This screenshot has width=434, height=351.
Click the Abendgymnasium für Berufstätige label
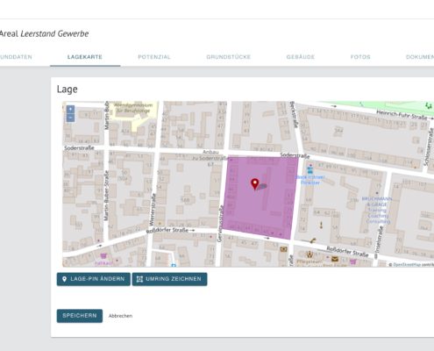(x=133, y=108)
